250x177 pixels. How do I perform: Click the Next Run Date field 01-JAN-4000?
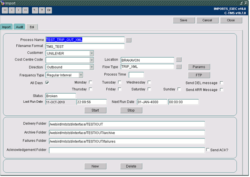(152, 102)
